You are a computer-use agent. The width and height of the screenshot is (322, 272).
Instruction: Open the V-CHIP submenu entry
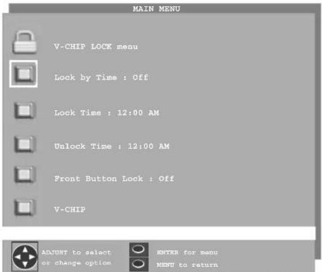[x=70, y=210]
